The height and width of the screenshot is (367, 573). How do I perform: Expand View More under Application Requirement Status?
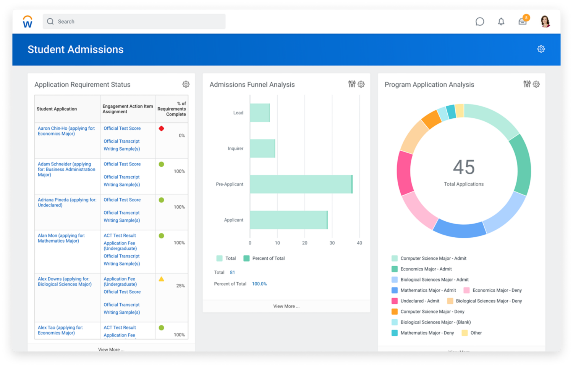tap(111, 349)
